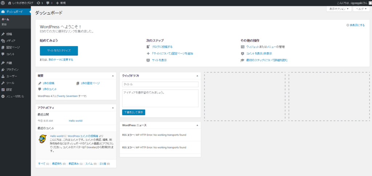Click the pushpin icon beside 1件の投稿
Image resolution: width=372 pixels, height=176 pixels.
click(40, 83)
